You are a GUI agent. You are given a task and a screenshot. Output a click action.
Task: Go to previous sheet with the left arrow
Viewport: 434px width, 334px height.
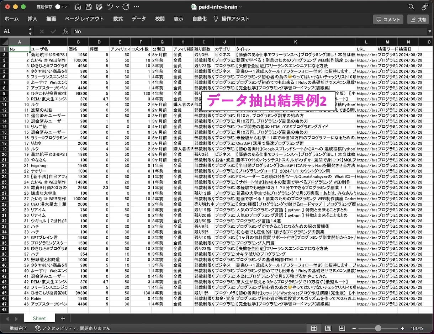tap(7, 319)
